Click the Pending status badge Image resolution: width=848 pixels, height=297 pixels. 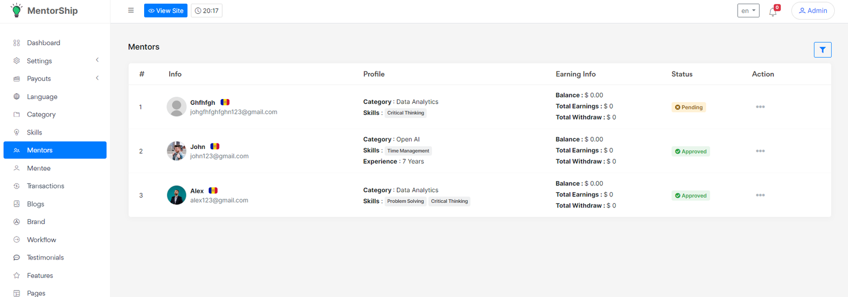pyautogui.click(x=688, y=107)
